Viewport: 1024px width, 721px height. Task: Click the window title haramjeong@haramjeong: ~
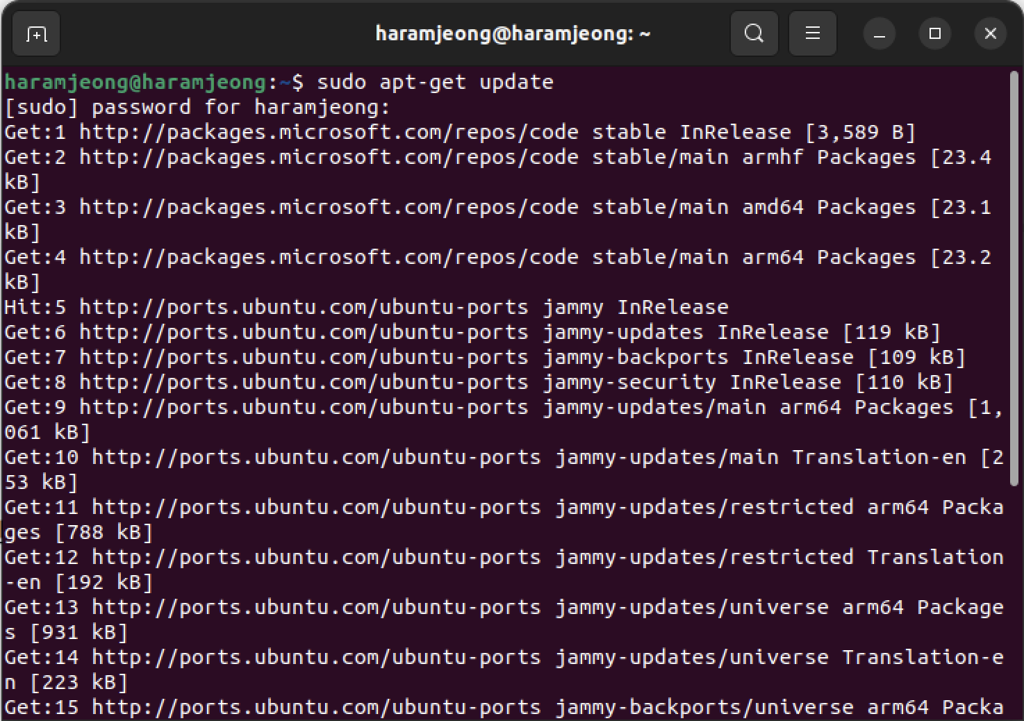(x=513, y=33)
